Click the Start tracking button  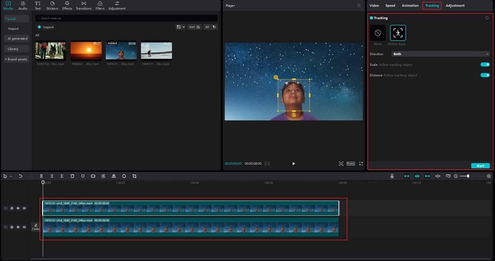(x=480, y=166)
